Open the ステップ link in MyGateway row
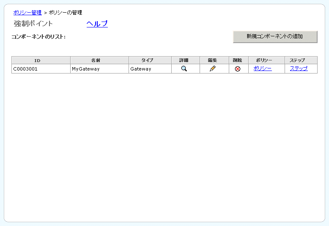The height and width of the screenshot is (226, 329). click(299, 68)
